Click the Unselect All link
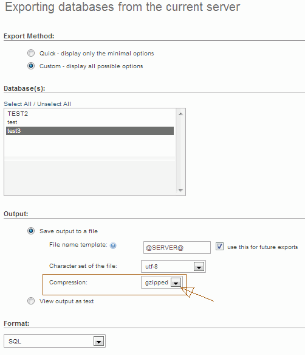 click(54, 104)
